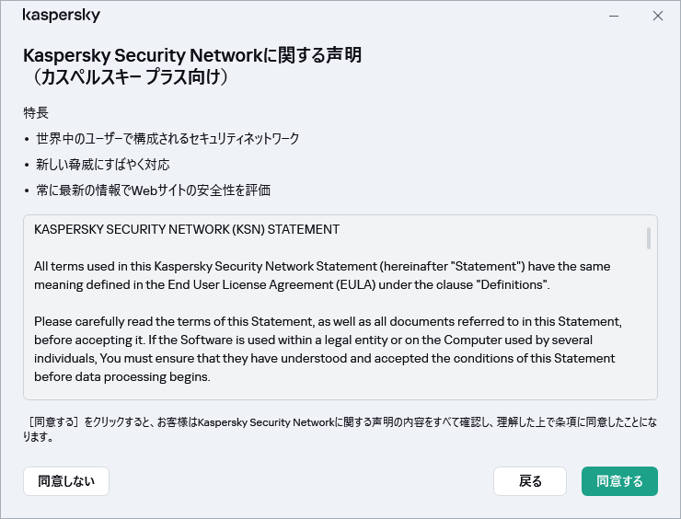Click the KSN STATEMENT heading line

187,229
